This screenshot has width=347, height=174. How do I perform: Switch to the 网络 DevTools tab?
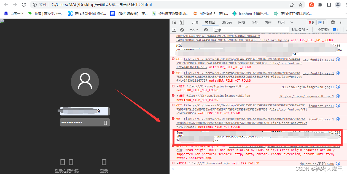click(241, 23)
